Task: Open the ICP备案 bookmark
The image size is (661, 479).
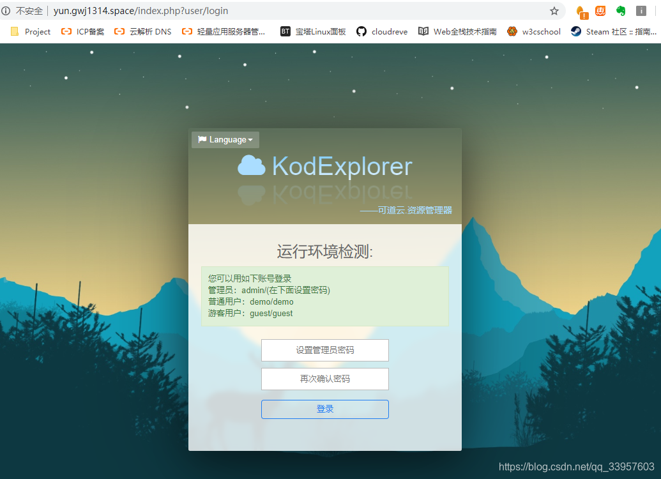Action: tap(82, 32)
